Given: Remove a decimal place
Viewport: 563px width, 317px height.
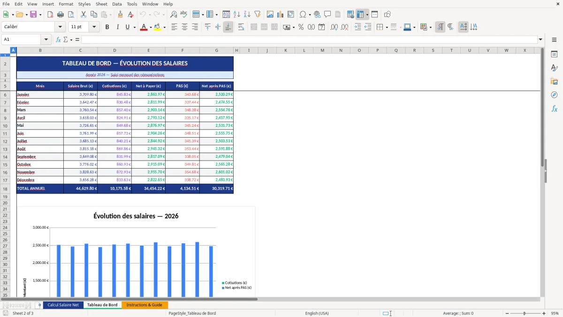Looking at the screenshot, I should tap(345, 27).
